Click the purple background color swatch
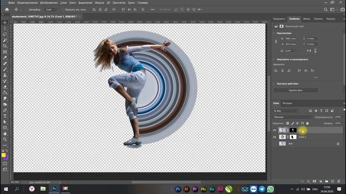The height and width of the screenshot is (194, 346). pos(6,157)
